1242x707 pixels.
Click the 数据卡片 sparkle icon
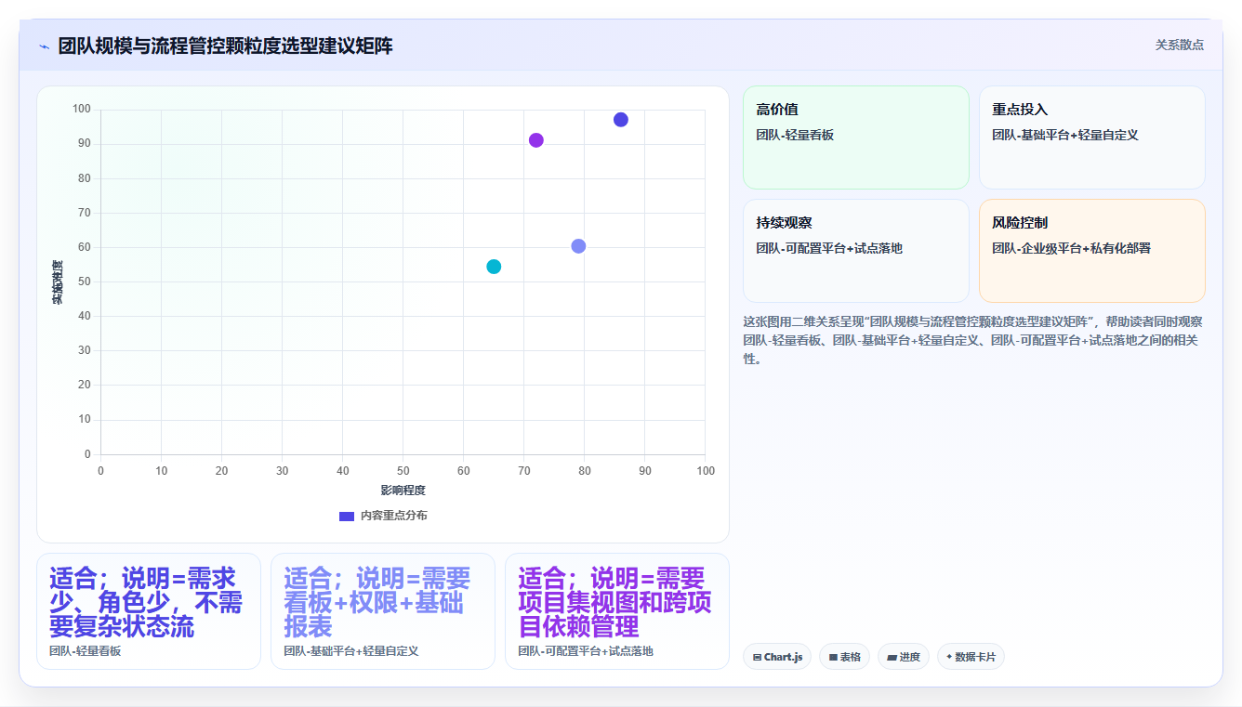click(x=949, y=657)
